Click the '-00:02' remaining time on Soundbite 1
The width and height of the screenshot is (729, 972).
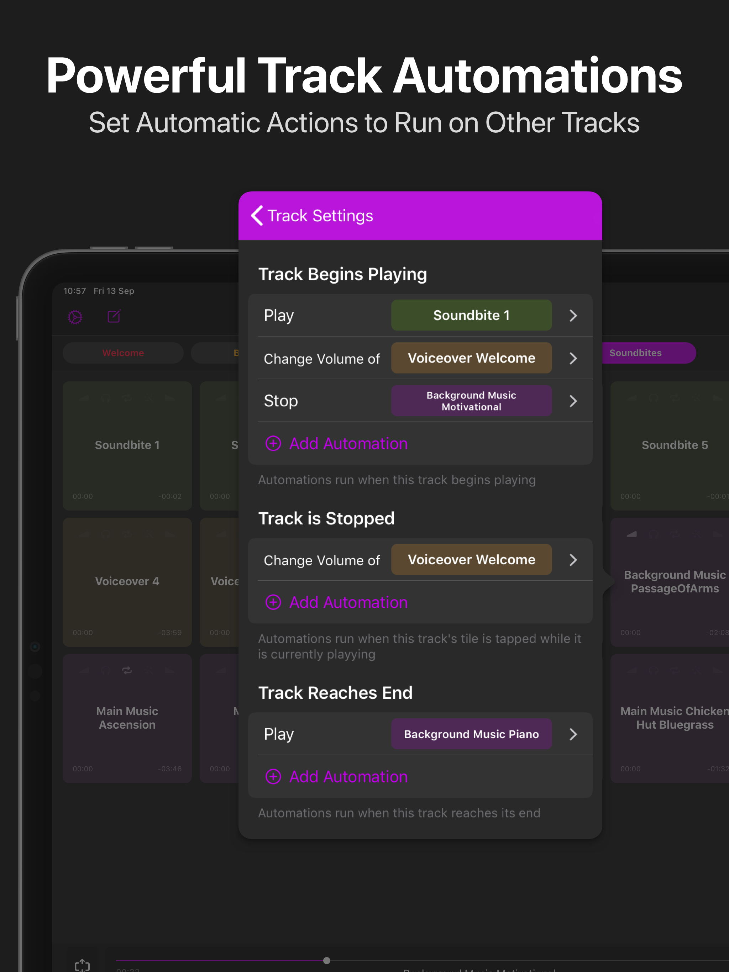tap(170, 496)
